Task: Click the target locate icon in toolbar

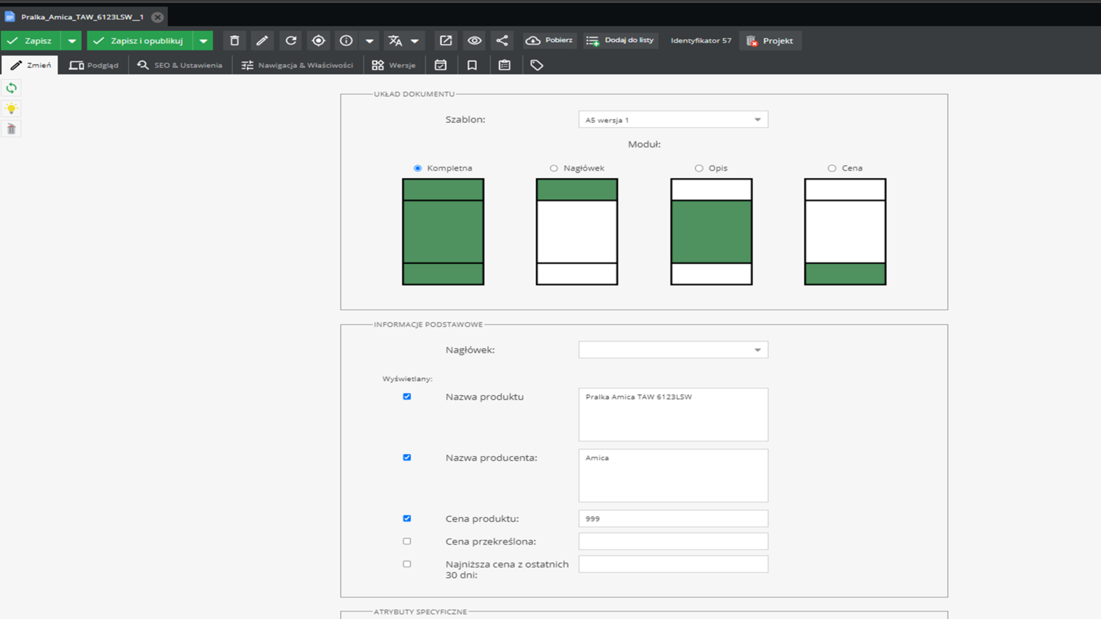Action: coord(318,41)
